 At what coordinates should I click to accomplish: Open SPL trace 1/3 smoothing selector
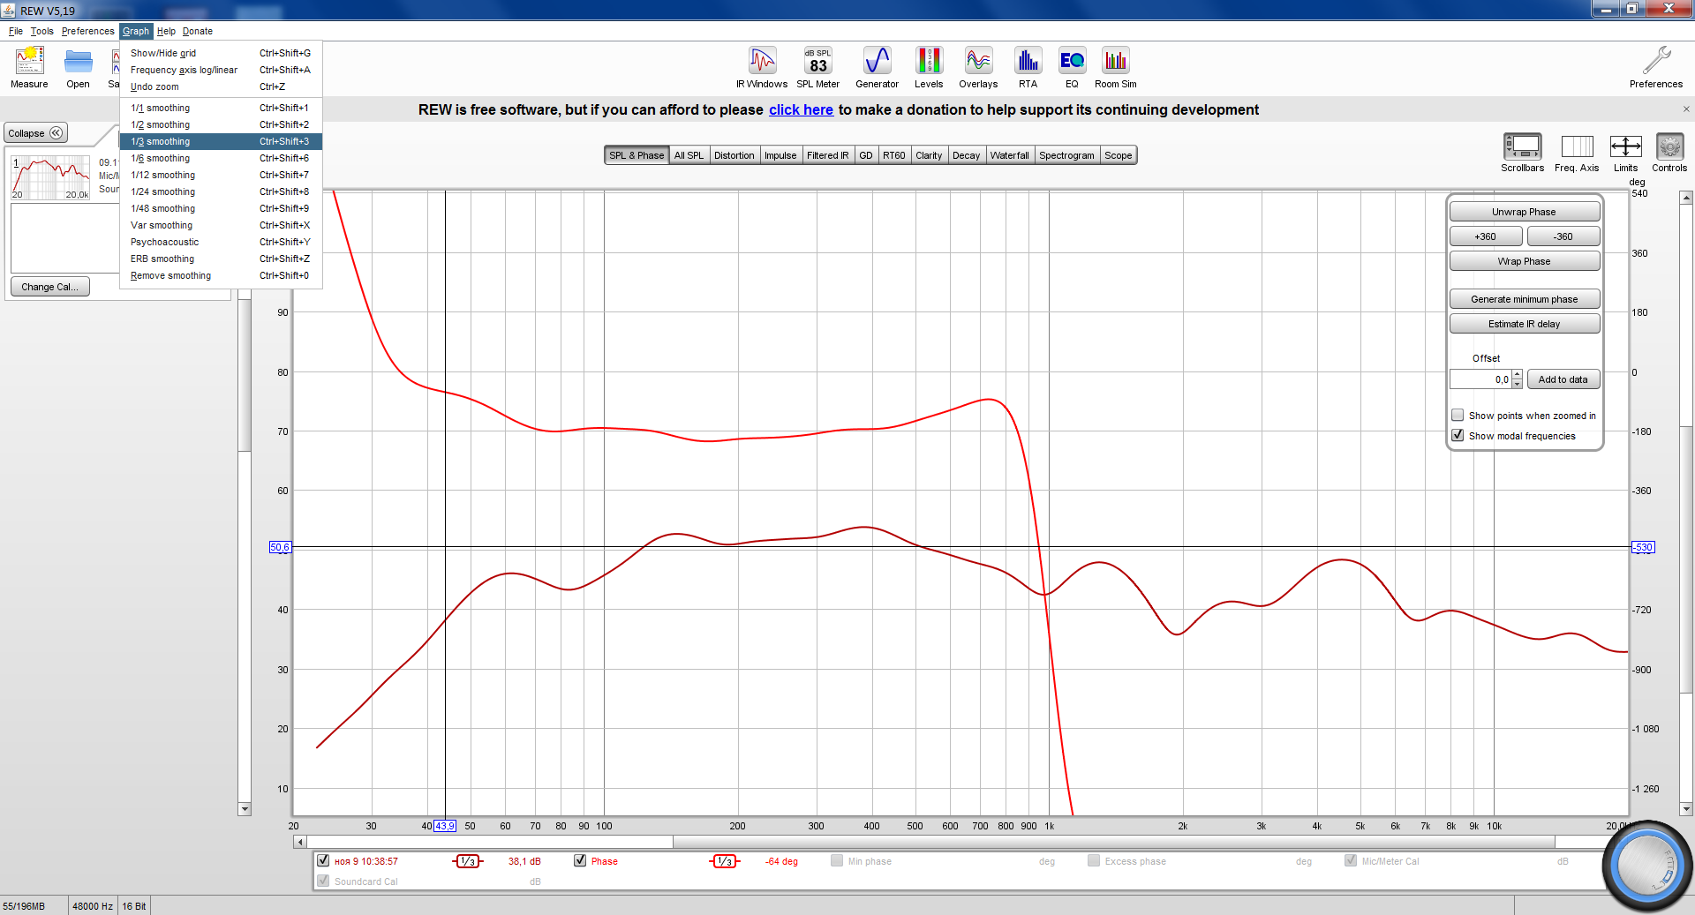(x=468, y=861)
